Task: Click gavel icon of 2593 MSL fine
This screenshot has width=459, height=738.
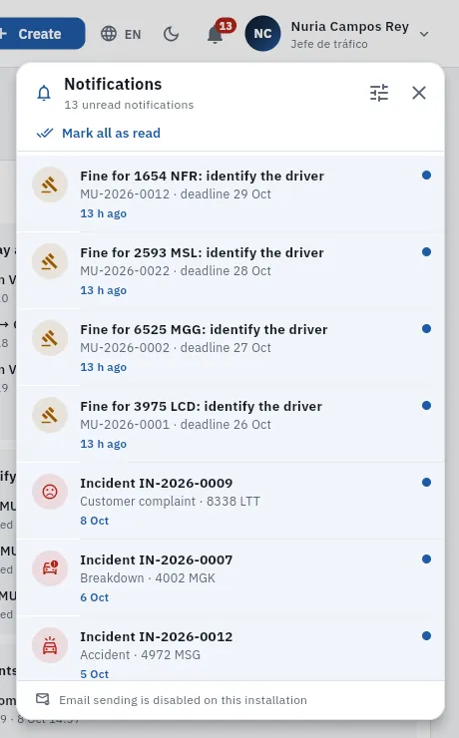Action: pyautogui.click(x=50, y=261)
